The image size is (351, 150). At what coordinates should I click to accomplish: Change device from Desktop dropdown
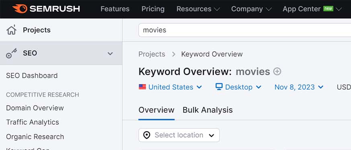click(238, 87)
